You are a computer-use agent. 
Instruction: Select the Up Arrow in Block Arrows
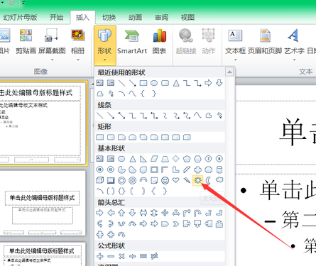(121, 213)
